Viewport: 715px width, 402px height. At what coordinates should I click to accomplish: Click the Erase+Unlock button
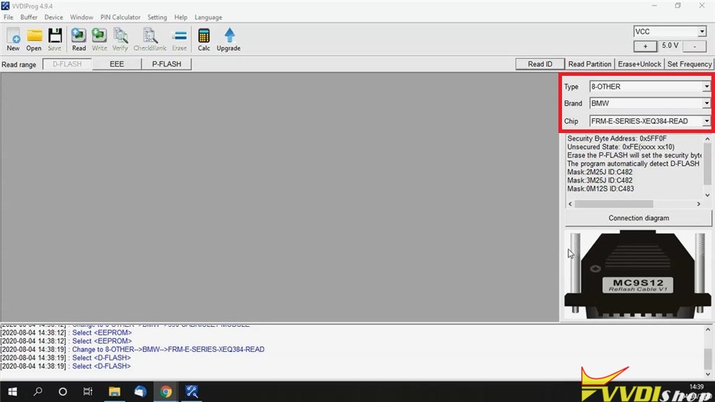click(x=639, y=64)
